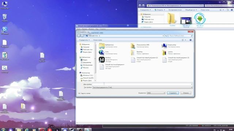
Task: Open help in the Save As dialog toolbar
Action: pos(190,40)
